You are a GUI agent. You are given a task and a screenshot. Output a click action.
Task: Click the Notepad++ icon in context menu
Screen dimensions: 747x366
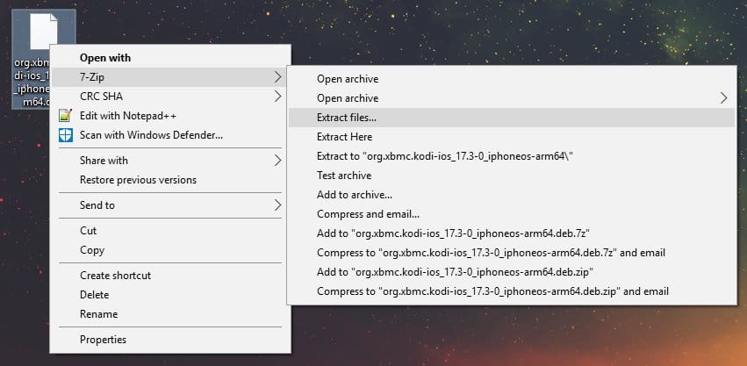point(65,116)
